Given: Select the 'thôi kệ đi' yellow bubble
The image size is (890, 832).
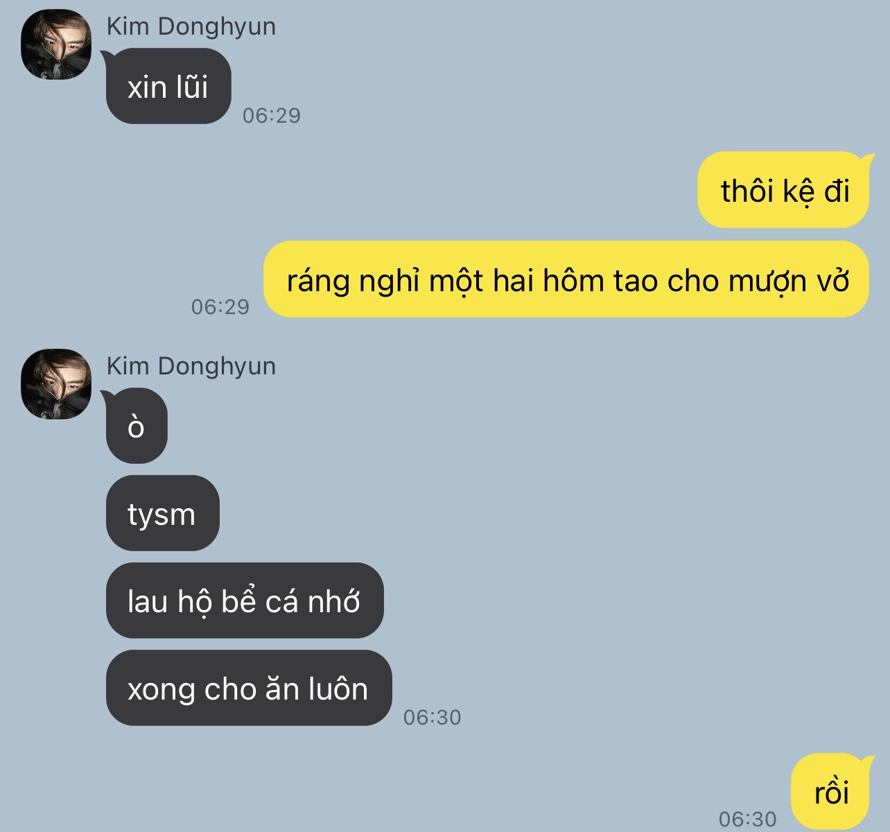Looking at the screenshot, I should click(783, 189).
